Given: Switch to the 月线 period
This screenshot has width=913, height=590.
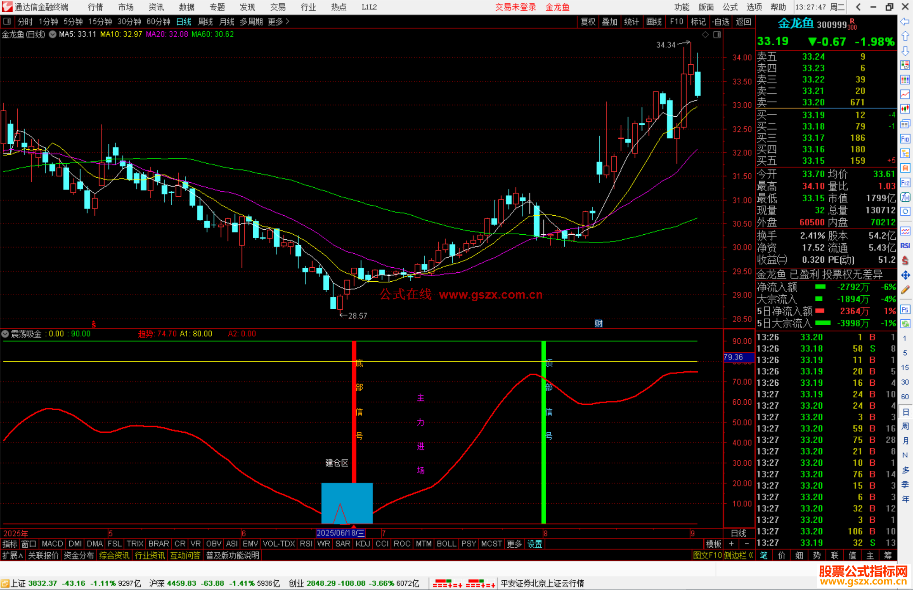Looking at the screenshot, I should (227, 22).
